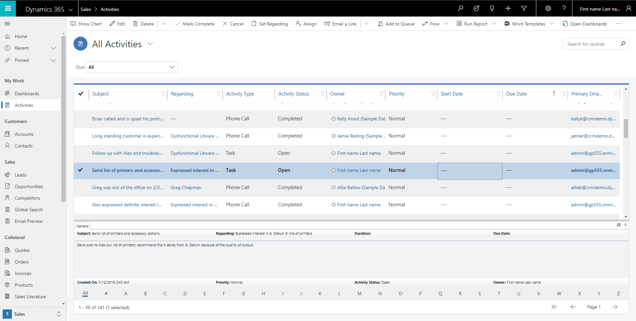Open Opportunities from the Sales sidebar

[29, 186]
